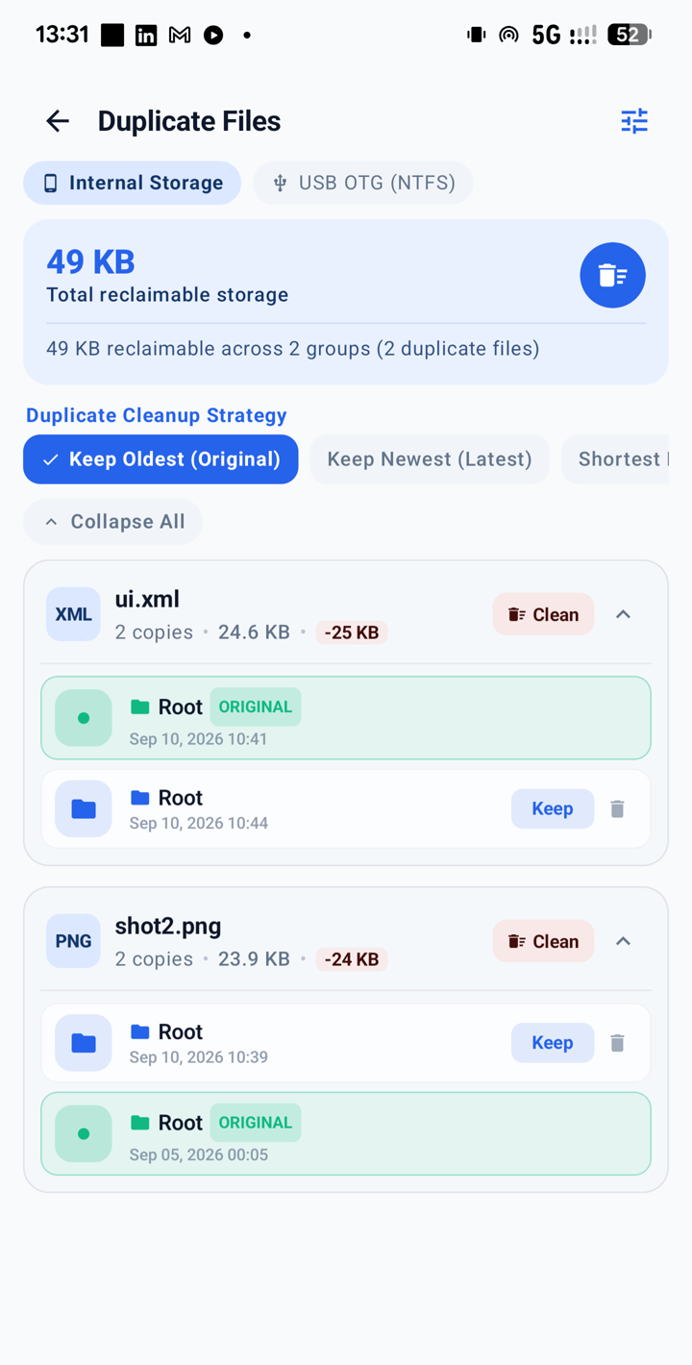Open the filter settings sliders icon
Image resolution: width=692 pixels, height=1365 pixels.
tap(634, 121)
